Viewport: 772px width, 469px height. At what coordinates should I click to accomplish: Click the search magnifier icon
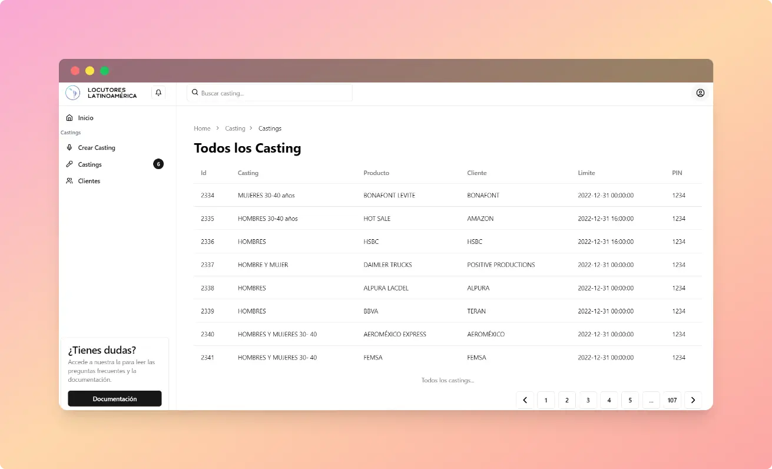pyautogui.click(x=195, y=93)
